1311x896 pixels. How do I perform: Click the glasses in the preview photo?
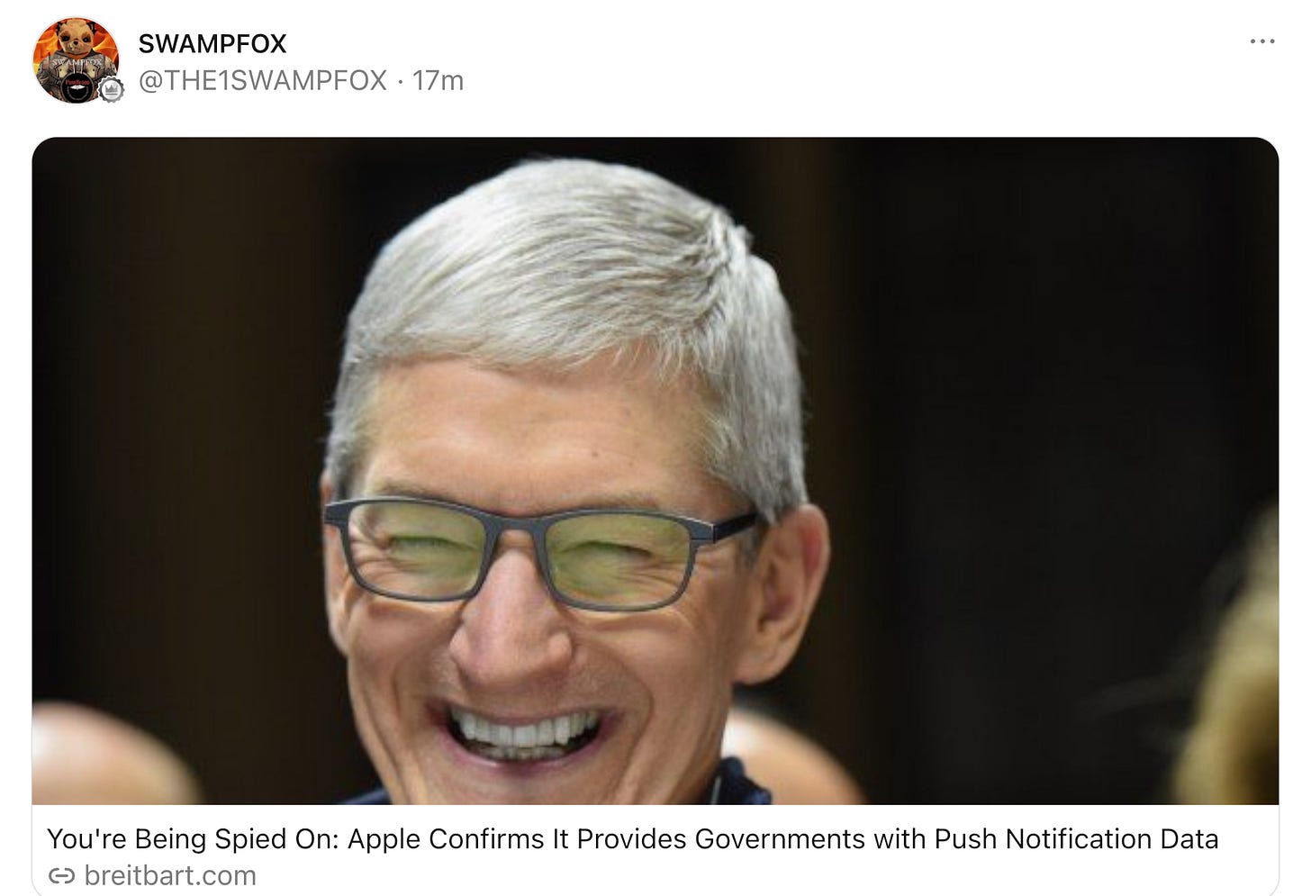point(540,551)
